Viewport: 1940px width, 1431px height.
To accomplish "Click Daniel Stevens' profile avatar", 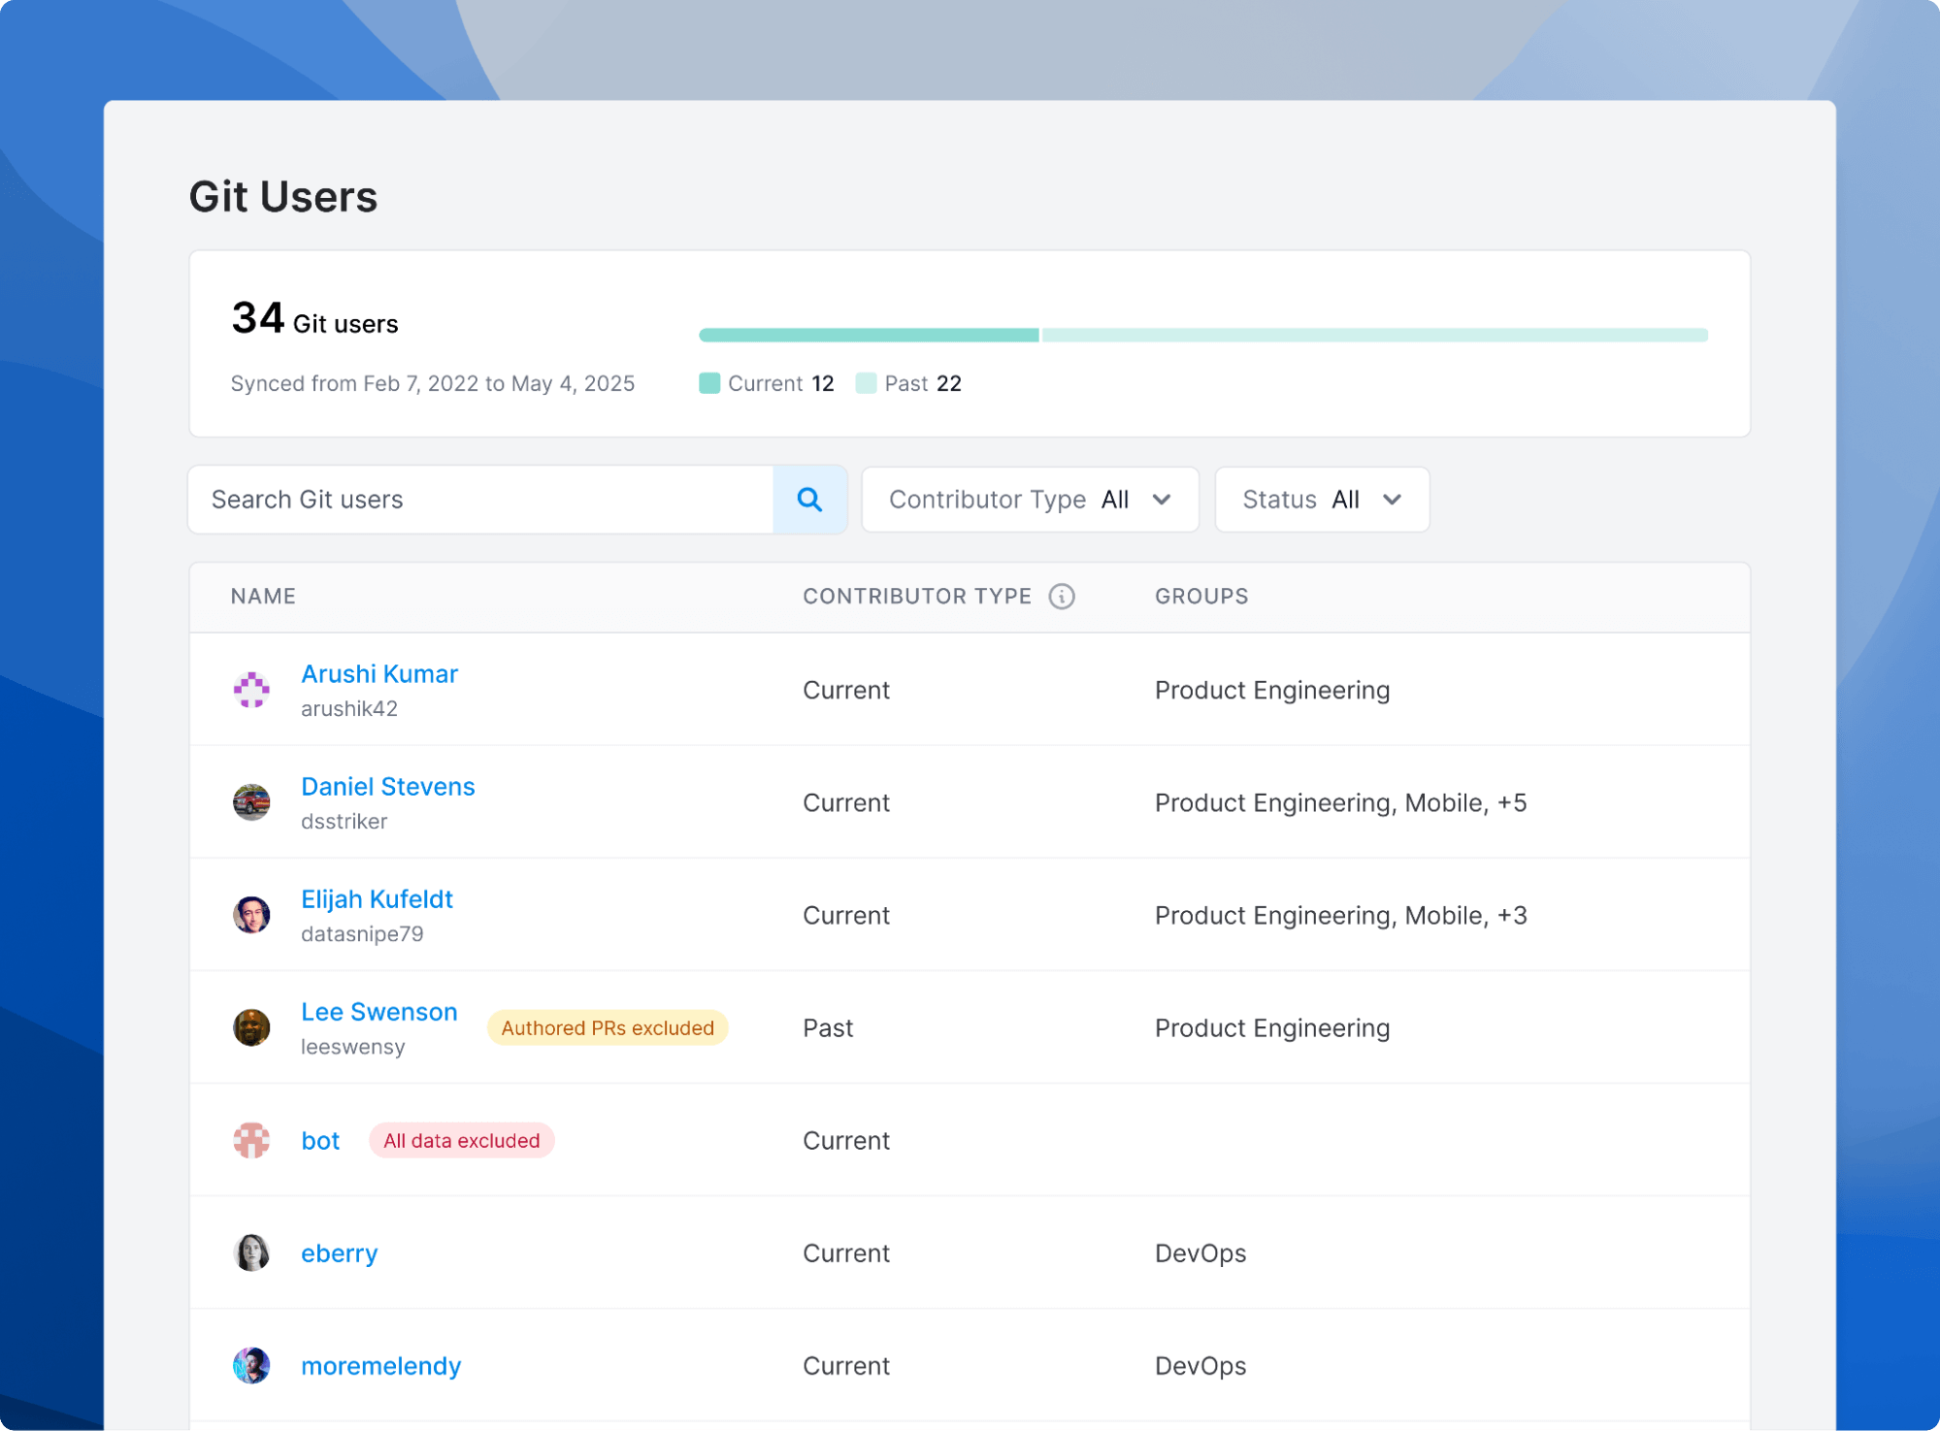I will [x=251, y=802].
